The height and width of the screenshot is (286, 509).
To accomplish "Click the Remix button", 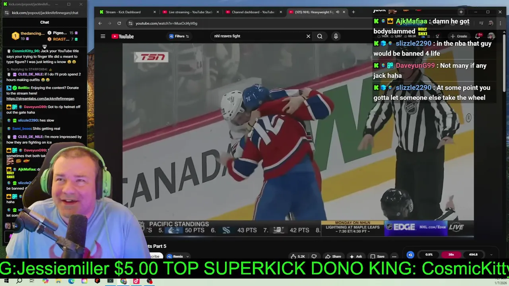I will tap(175, 256).
